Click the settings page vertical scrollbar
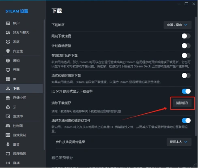The image size is (198, 168). click(x=196, y=76)
